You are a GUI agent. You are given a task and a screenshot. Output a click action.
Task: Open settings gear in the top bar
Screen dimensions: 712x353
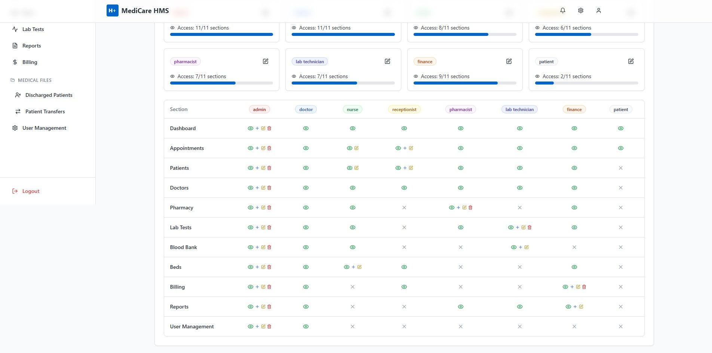coord(581,10)
